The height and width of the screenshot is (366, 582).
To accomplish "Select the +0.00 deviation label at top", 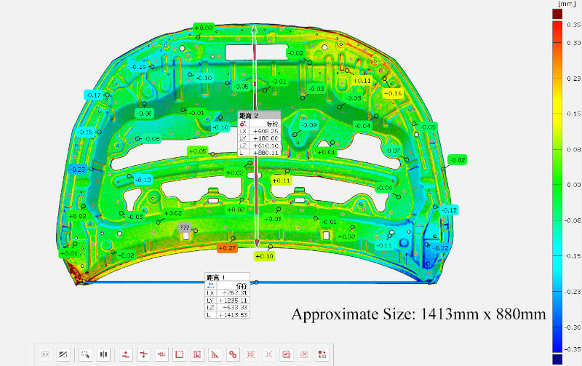I will [x=204, y=28].
